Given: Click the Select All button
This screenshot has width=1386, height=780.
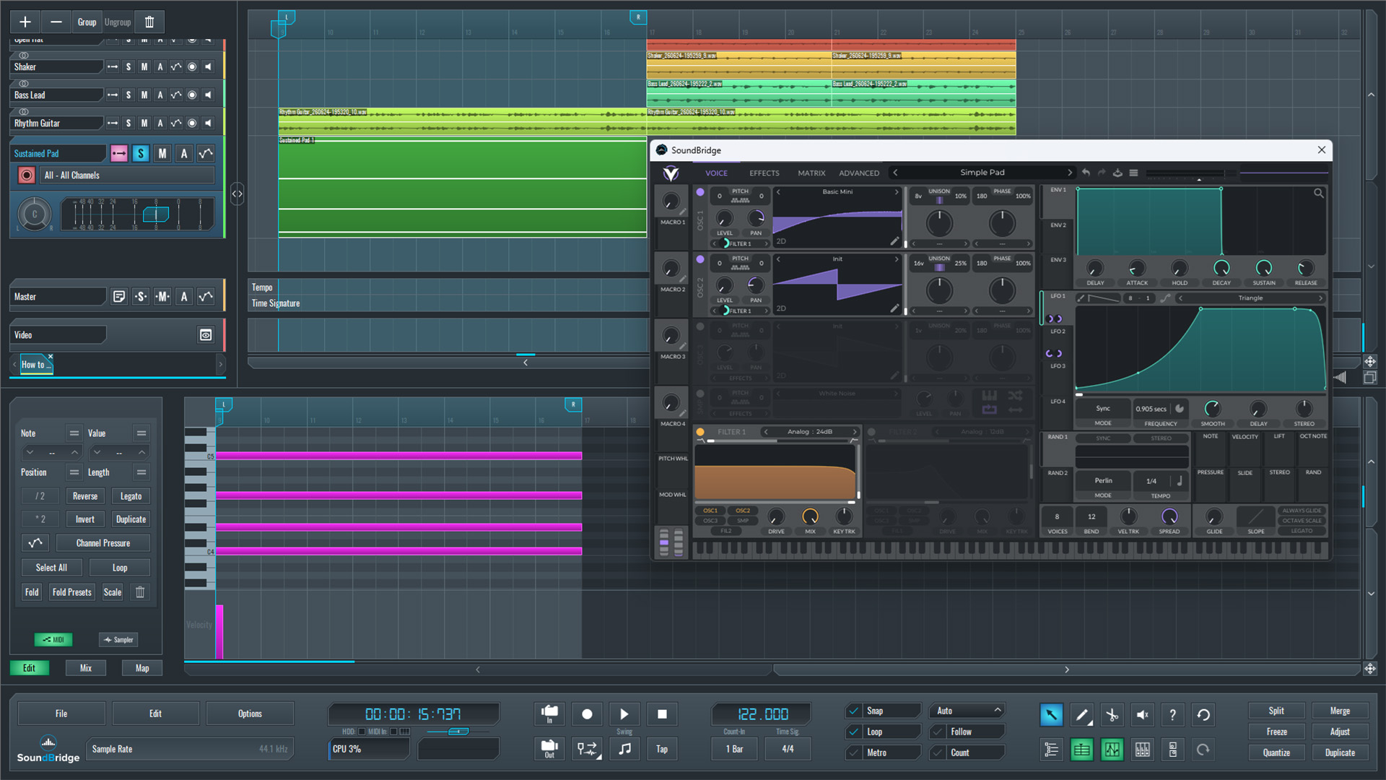Looking at the screenshot, I should point(51,568).
